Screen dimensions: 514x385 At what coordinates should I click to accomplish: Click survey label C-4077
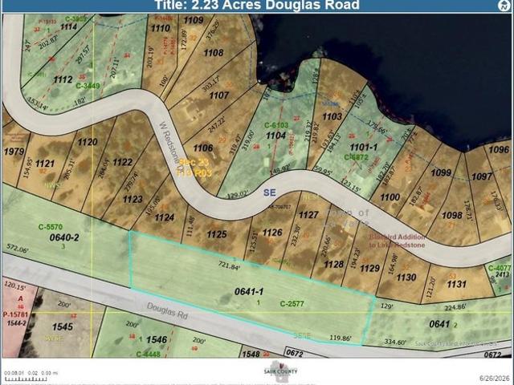500,269
